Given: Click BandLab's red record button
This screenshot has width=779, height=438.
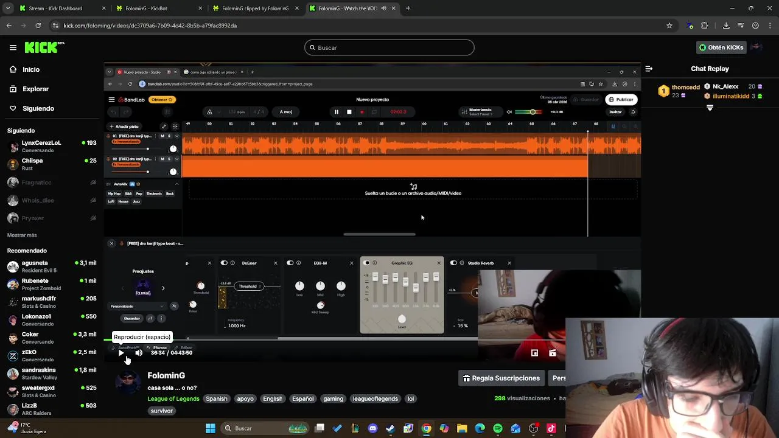Looking at the screenshot, I should point(362,112).
